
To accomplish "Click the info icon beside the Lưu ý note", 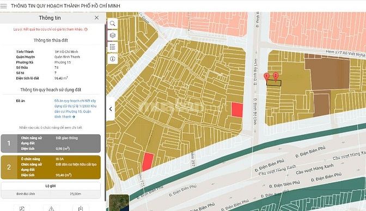I will coord(86,29).
